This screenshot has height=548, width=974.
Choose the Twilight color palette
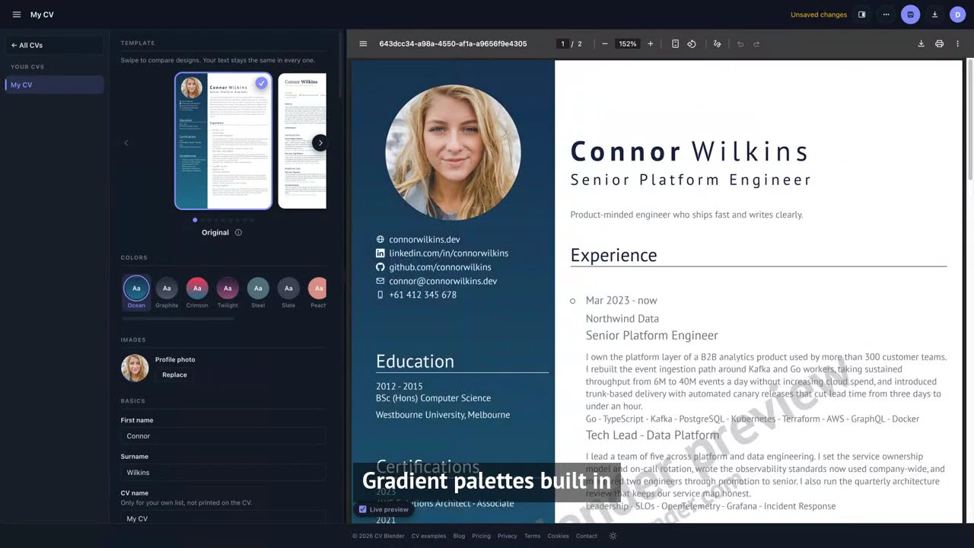(x=228, y=292)
